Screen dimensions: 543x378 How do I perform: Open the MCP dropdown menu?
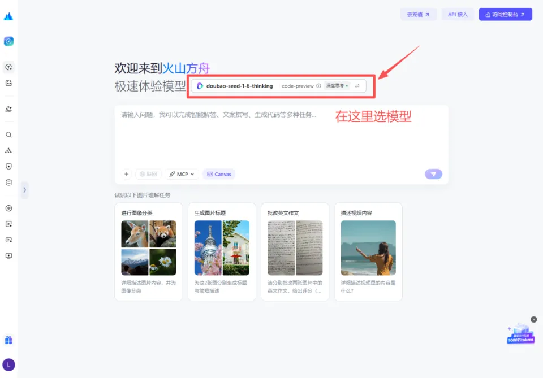(x=182, y=174)
